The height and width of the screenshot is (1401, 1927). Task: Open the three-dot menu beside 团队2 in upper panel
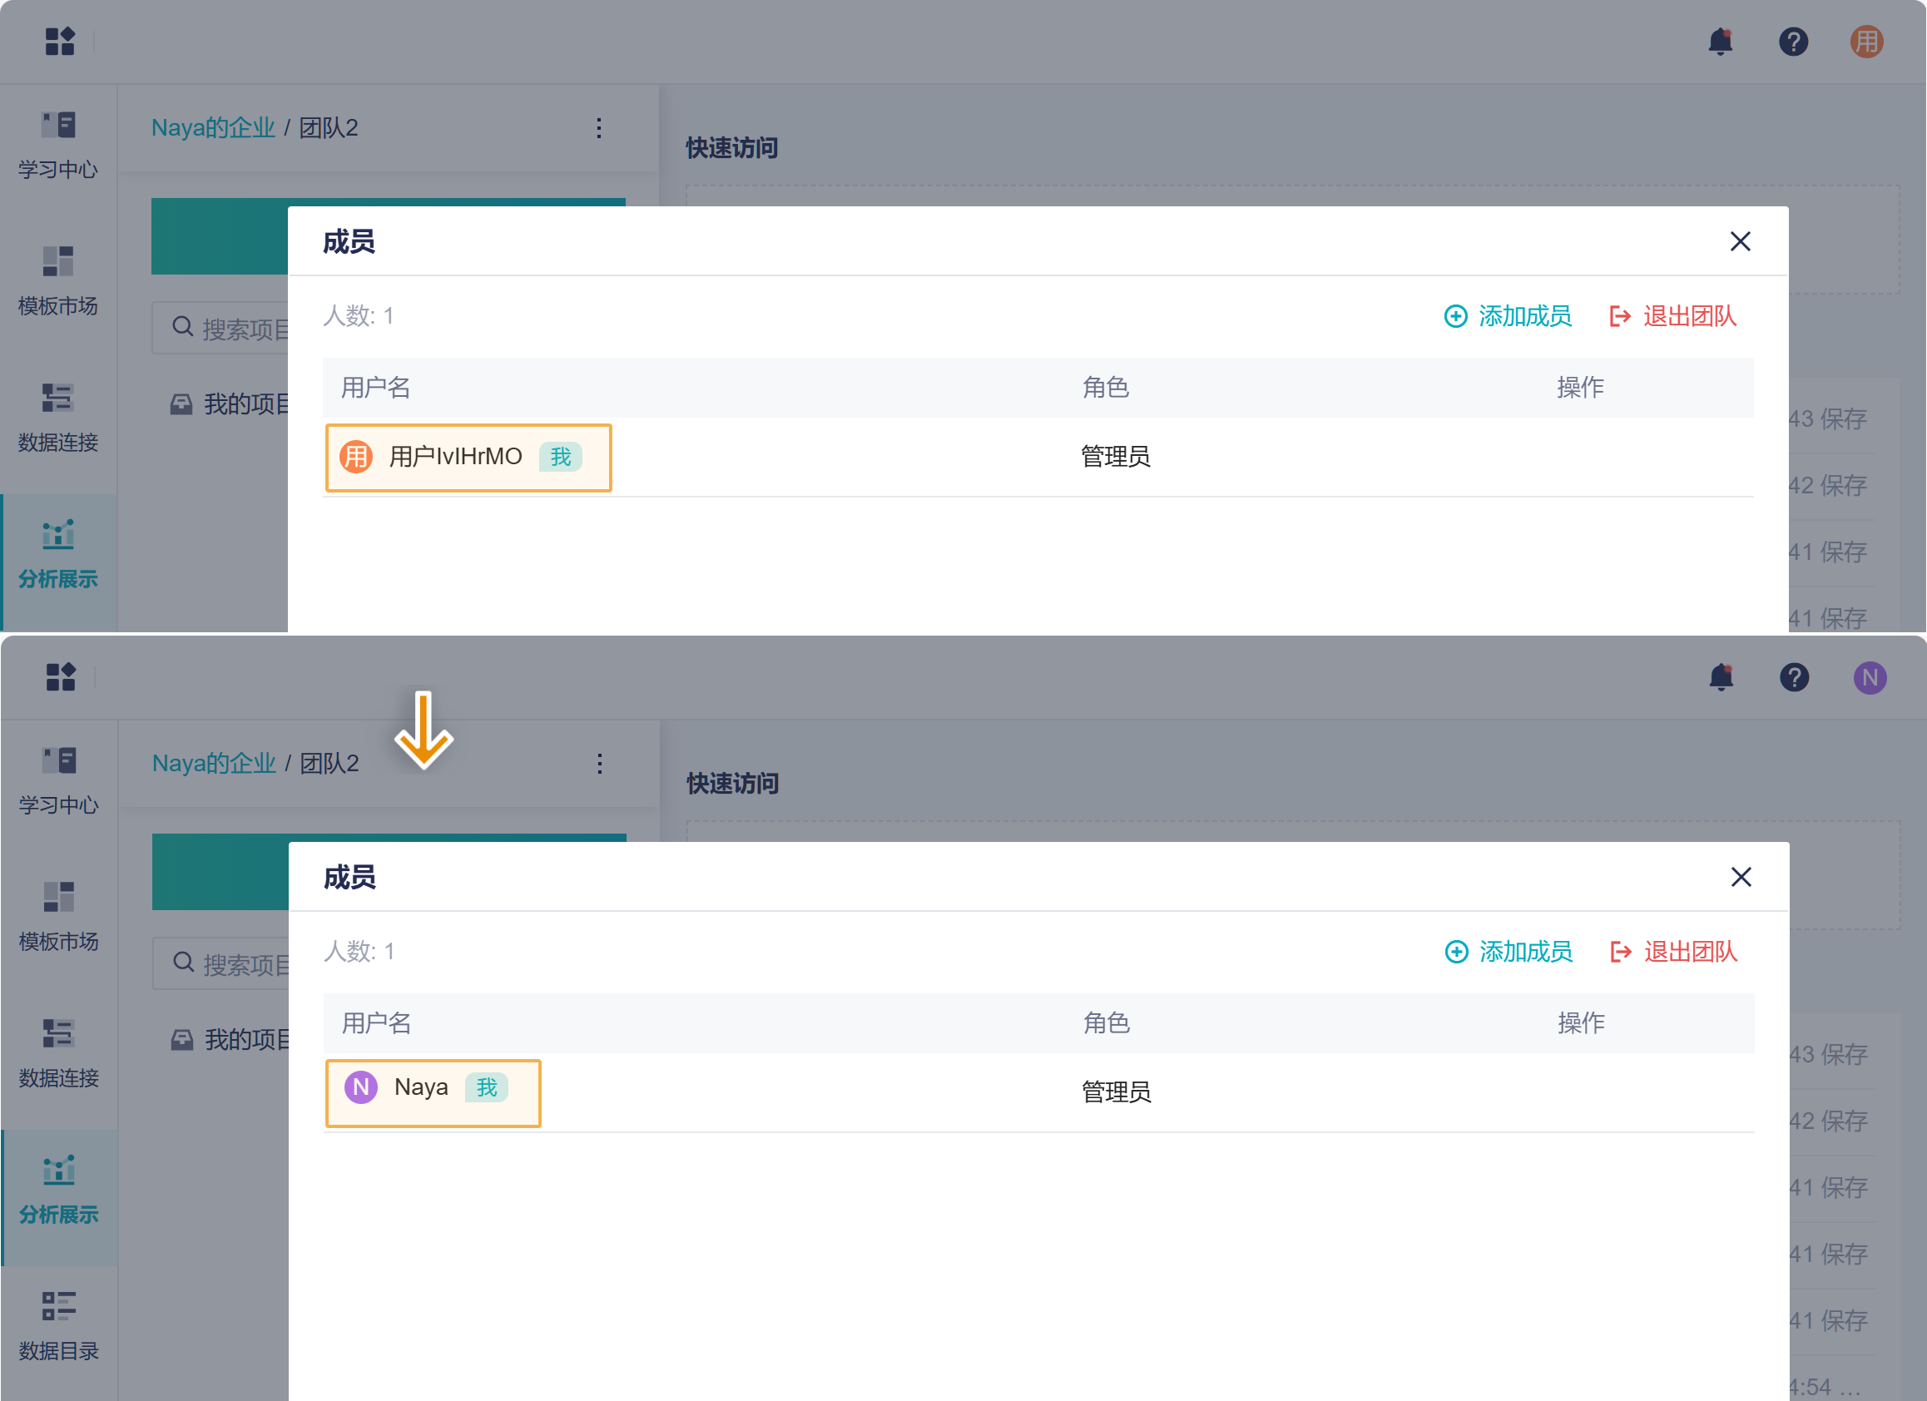(599, 127)
